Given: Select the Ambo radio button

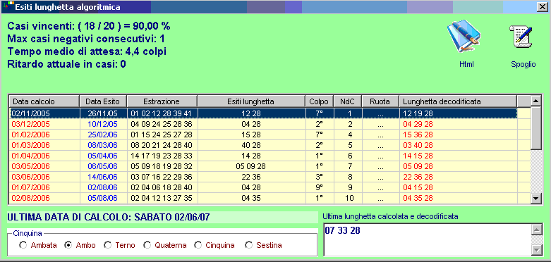Looking at the screenshot, I should pyautogui.click(x=68, y=245).
